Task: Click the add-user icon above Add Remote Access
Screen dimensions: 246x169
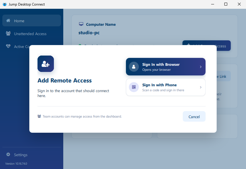Action: tap(46, 64)
